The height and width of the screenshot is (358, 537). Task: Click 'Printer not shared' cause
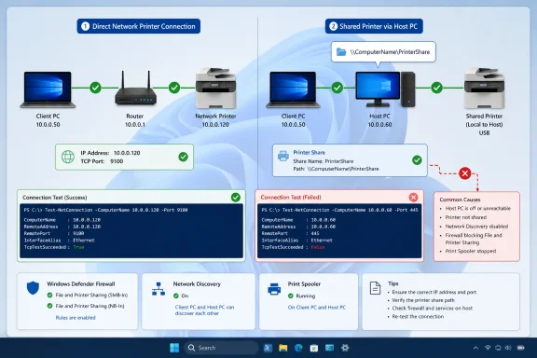pyautogui.click(x=466, y=217)
